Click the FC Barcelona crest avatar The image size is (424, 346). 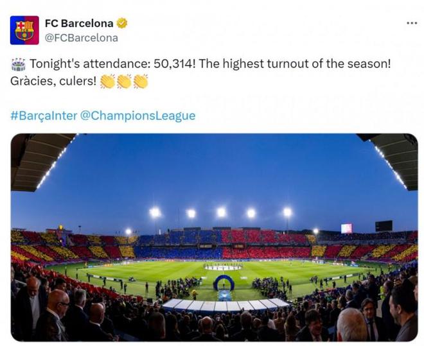pyautogui.click(x=24, y=30)
